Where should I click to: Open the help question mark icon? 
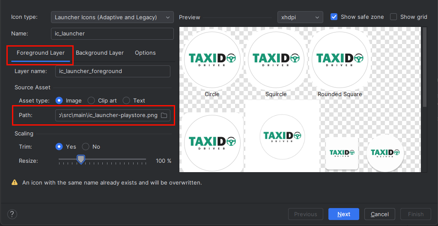[12, 214]
